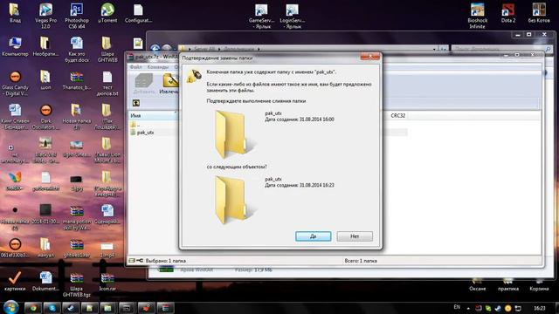The width and height of the screenshot is (559, 314).
Task: Open uTorrent desktop shortcut
Action: pos(107,13)
